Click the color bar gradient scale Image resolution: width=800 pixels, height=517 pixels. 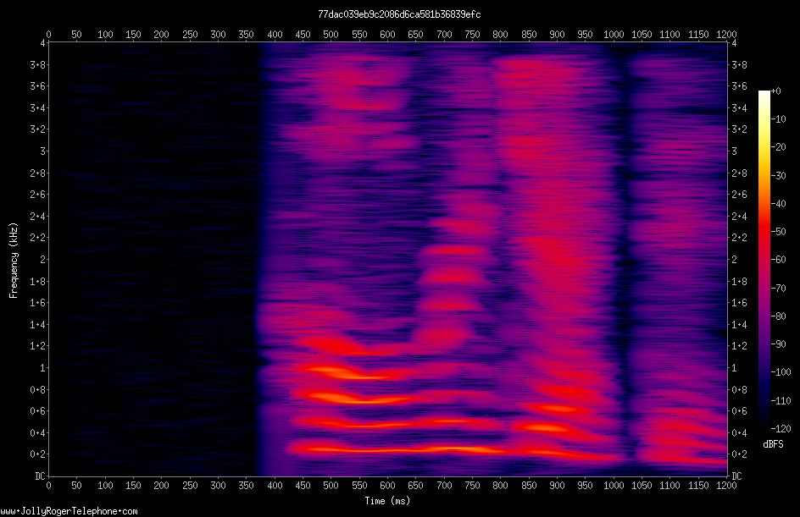[x=764, y=260]
